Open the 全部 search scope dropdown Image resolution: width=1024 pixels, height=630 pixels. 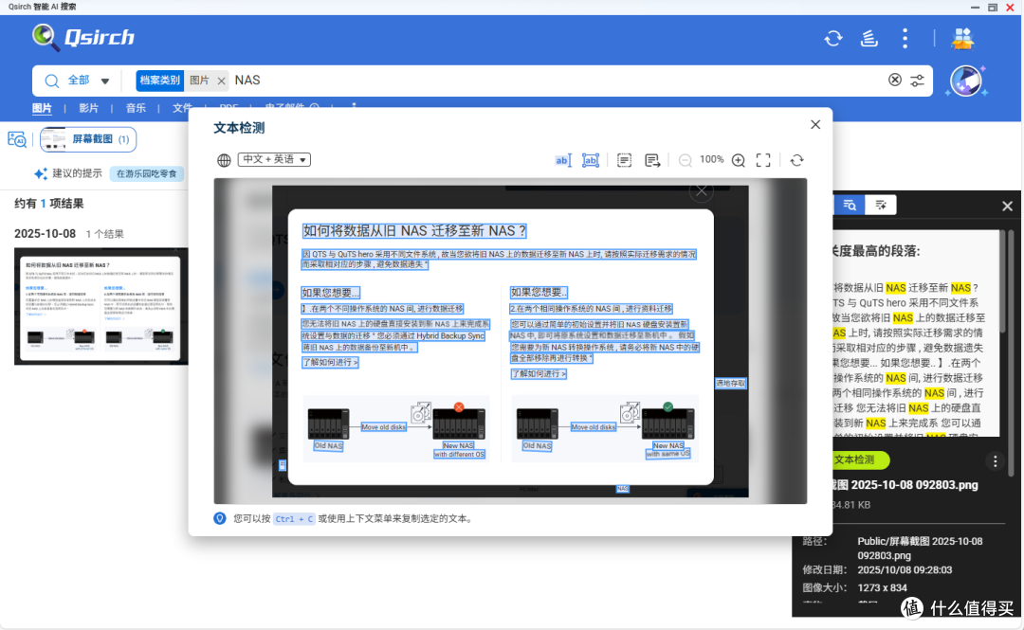point(89,81)
